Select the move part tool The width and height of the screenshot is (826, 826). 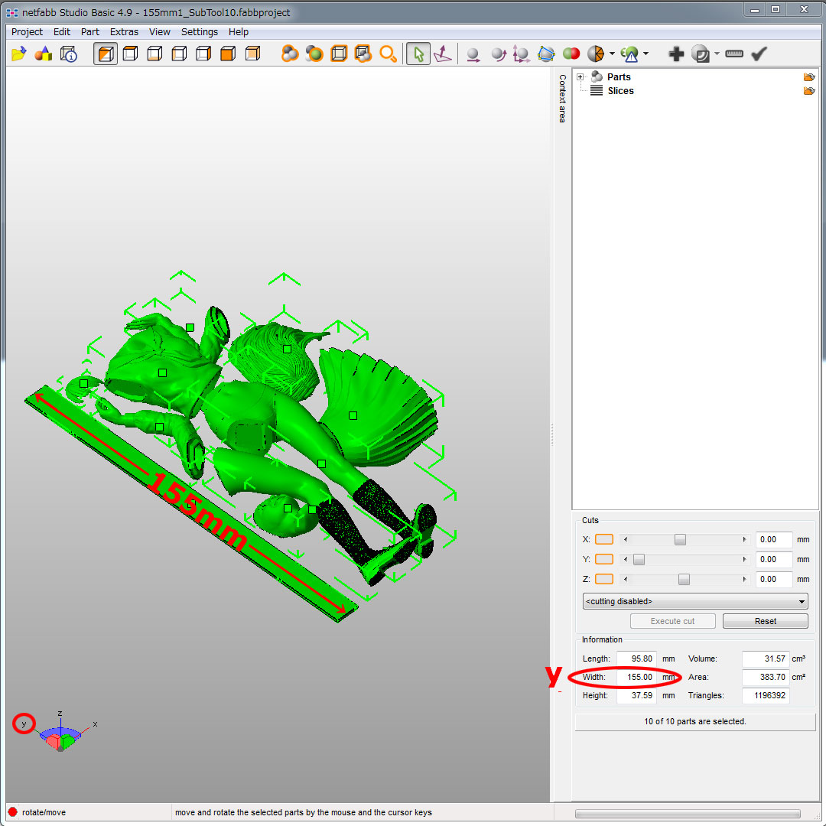473,54
